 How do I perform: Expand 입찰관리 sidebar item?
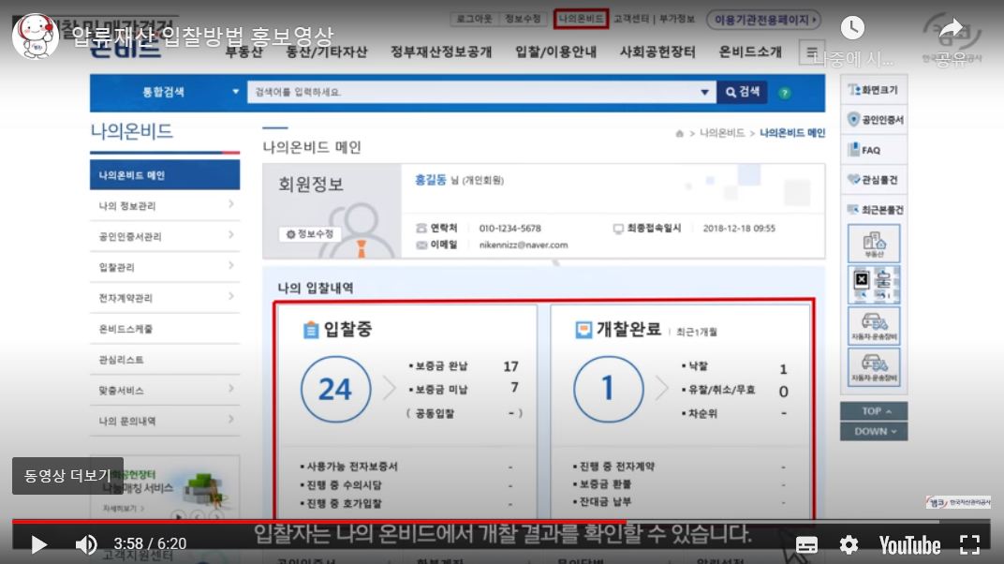(165, 267)
